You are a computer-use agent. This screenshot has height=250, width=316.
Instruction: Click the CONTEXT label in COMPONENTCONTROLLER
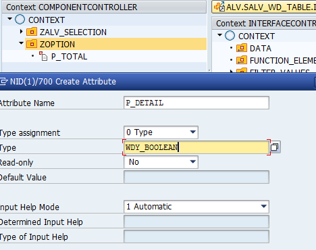pos(47,20)
